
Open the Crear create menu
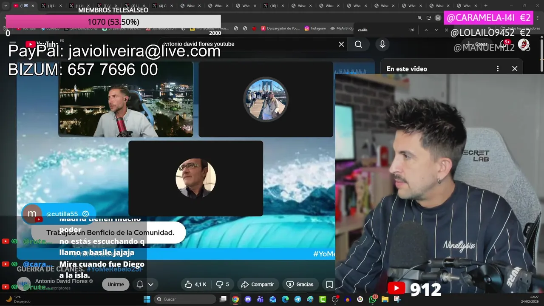pyautogui.click(x=477, y=44)
